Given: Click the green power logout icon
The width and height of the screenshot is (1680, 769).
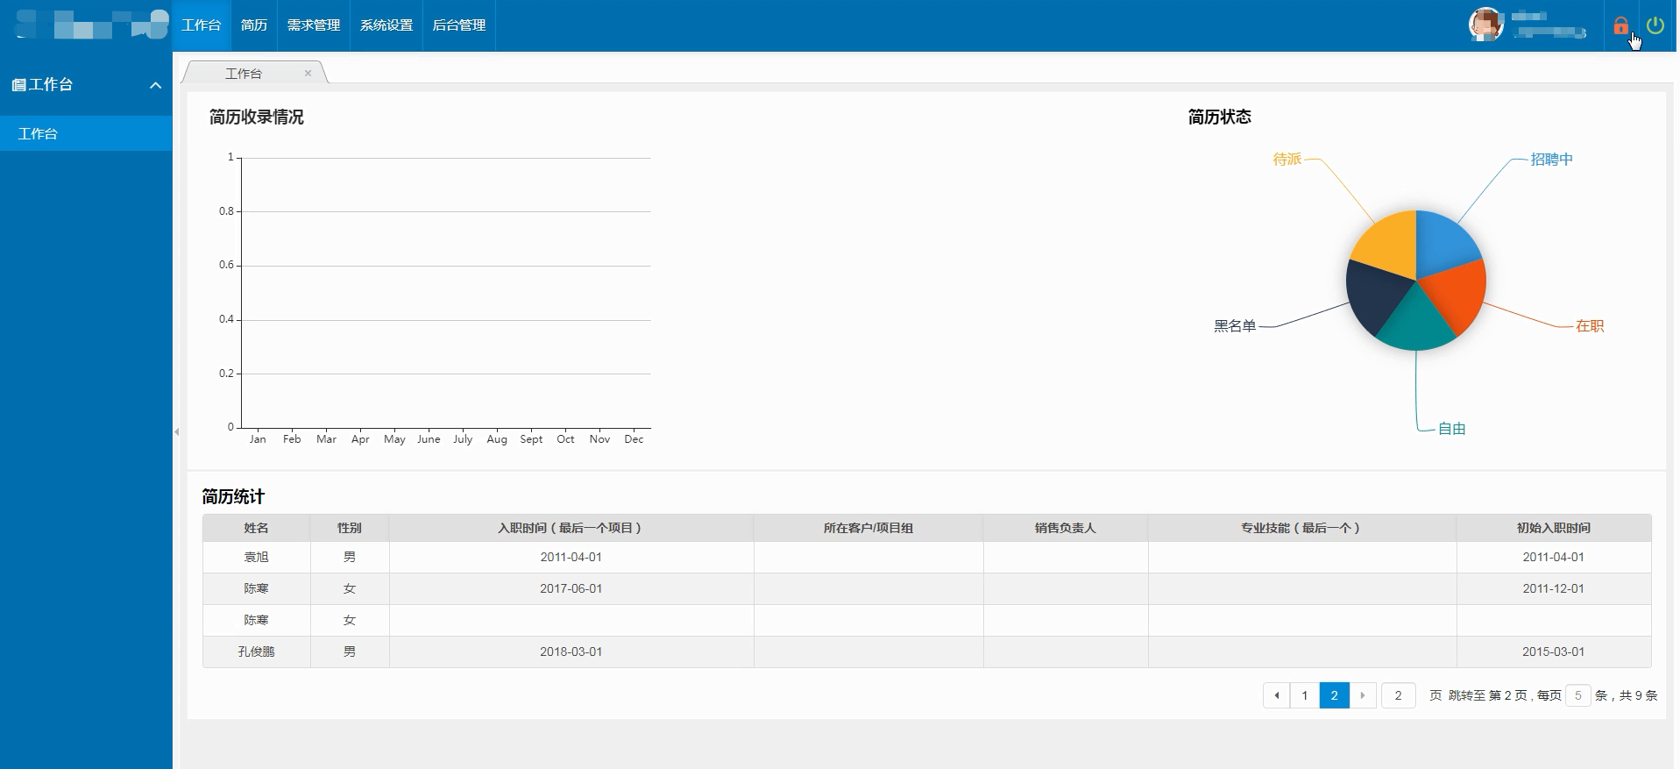Looking at the screenshot, I should 1655,25.
